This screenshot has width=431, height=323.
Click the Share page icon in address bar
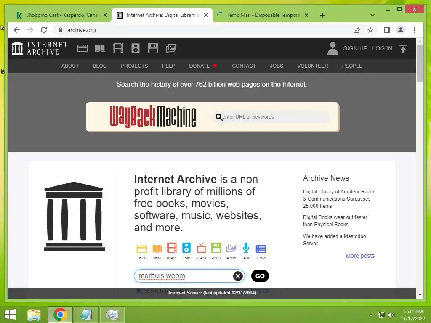point(357,30)
